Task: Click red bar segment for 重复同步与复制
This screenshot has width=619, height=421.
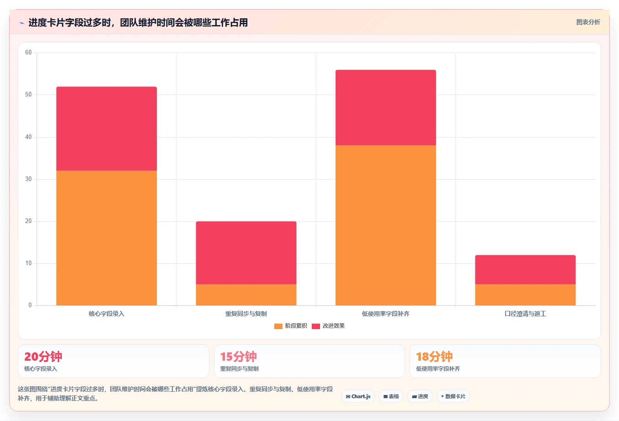Action: click(x=246, y=253)
